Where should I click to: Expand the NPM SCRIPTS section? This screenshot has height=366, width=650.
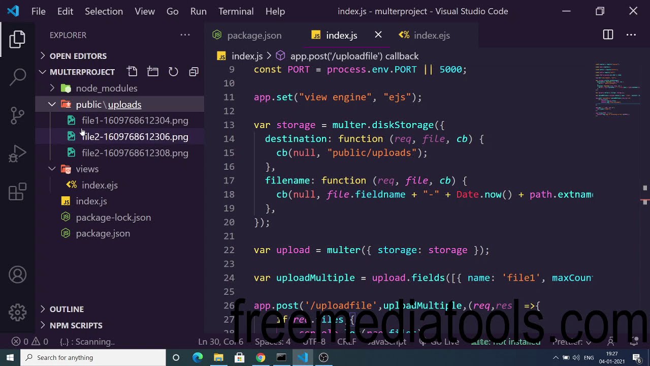[x=76, y=325]
